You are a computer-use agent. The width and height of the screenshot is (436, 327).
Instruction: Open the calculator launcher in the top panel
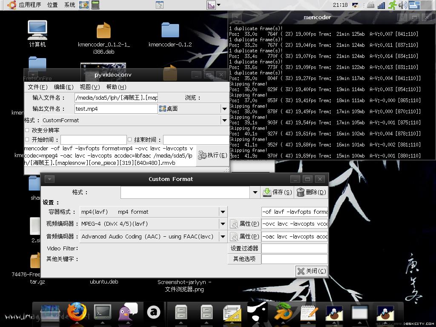coord(95,5)
